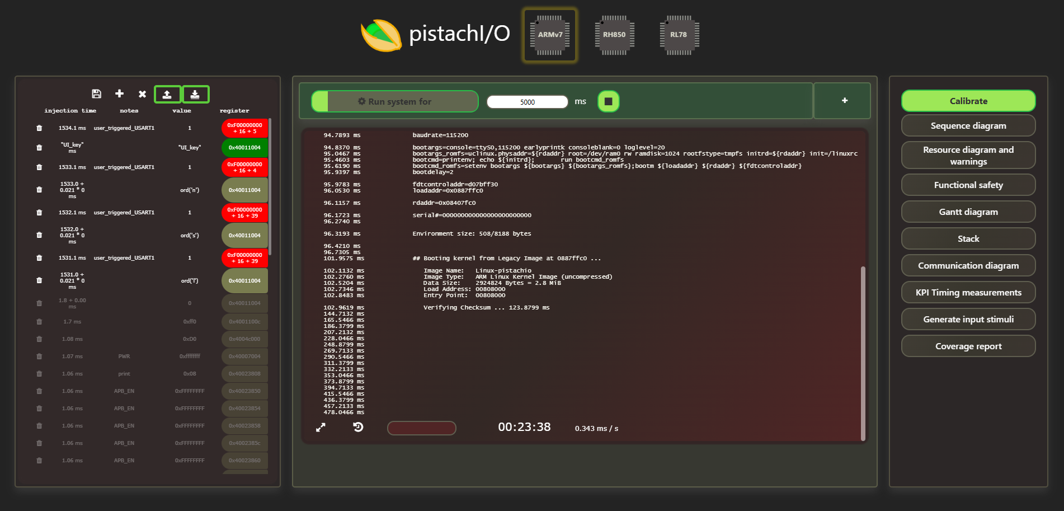This screenshot has width=1064, height=511.
Task: Click the 0x40011004 register for UI_key
Action: [x=244, y=148]
